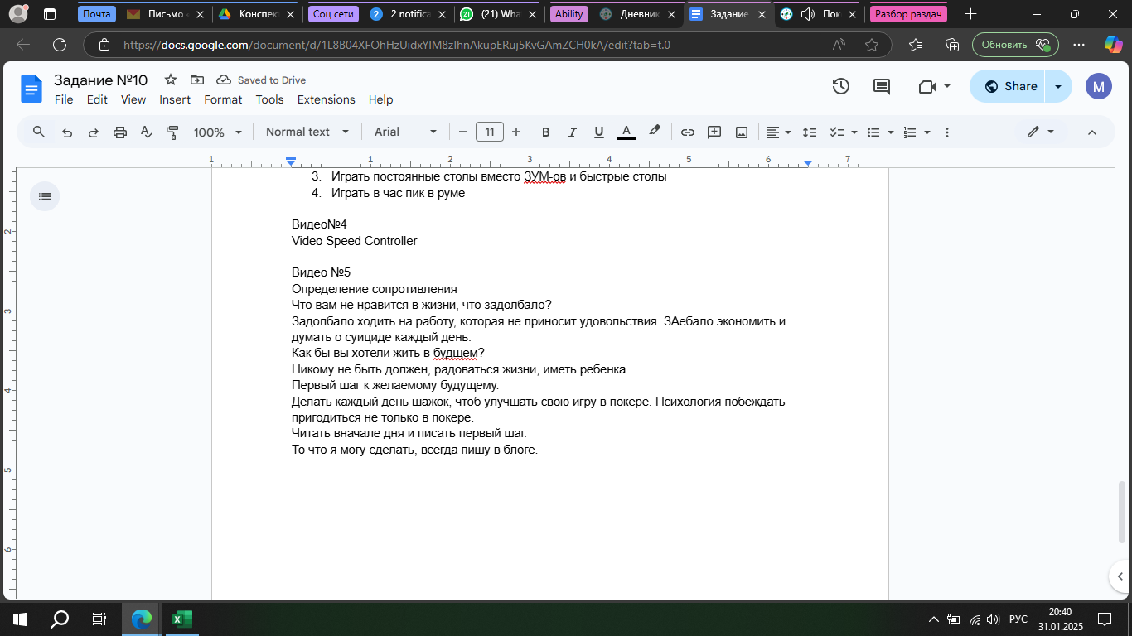Open Windows search on taskbar
This screenshot has height=636, width=1132.
click(x=60, y=619)
